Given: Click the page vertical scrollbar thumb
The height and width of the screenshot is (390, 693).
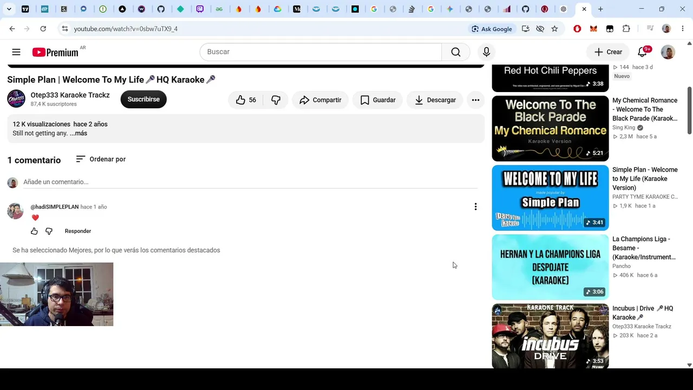Looking at the screenshot, I should [x=689, y=109].
